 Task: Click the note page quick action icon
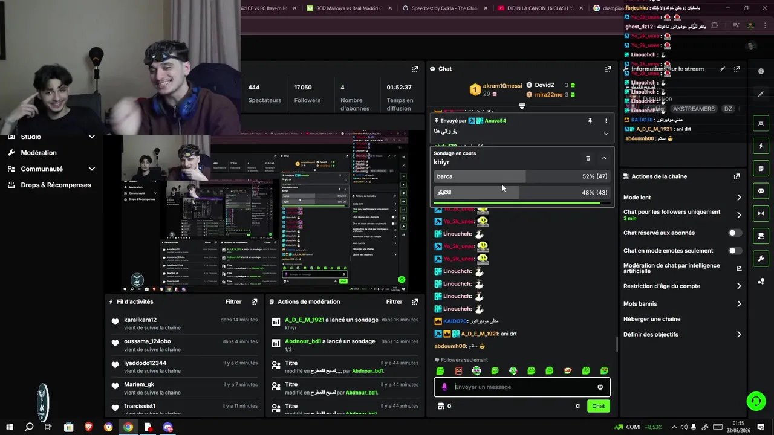(x=761, y=169)
